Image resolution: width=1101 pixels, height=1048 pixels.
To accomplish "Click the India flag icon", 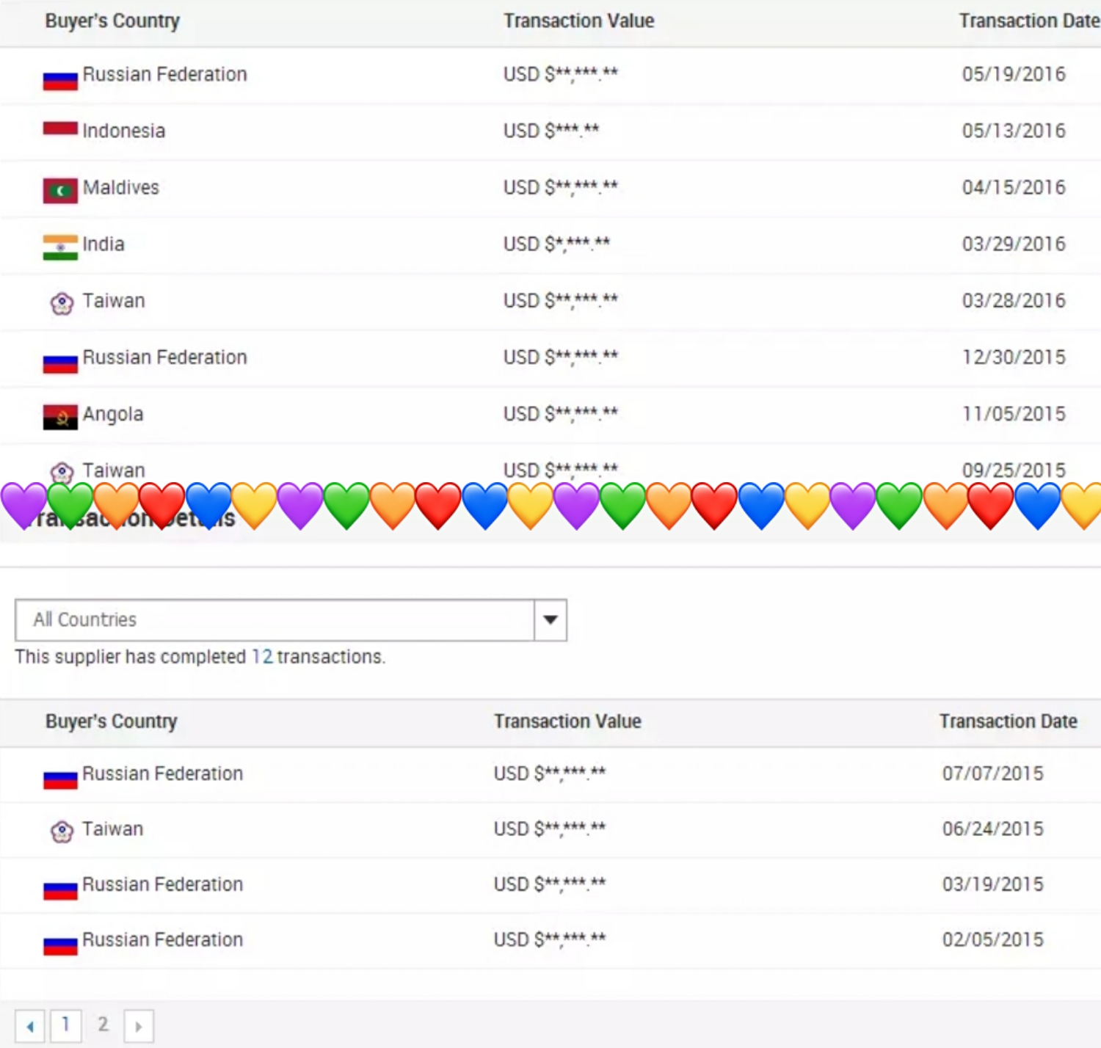I will click(60, 247).
